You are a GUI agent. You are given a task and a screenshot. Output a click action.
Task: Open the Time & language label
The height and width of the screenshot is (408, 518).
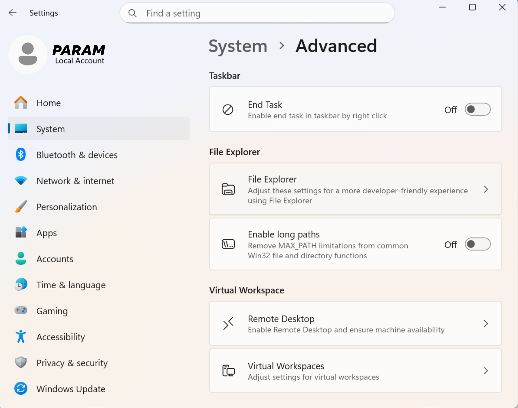click(71, 285)
